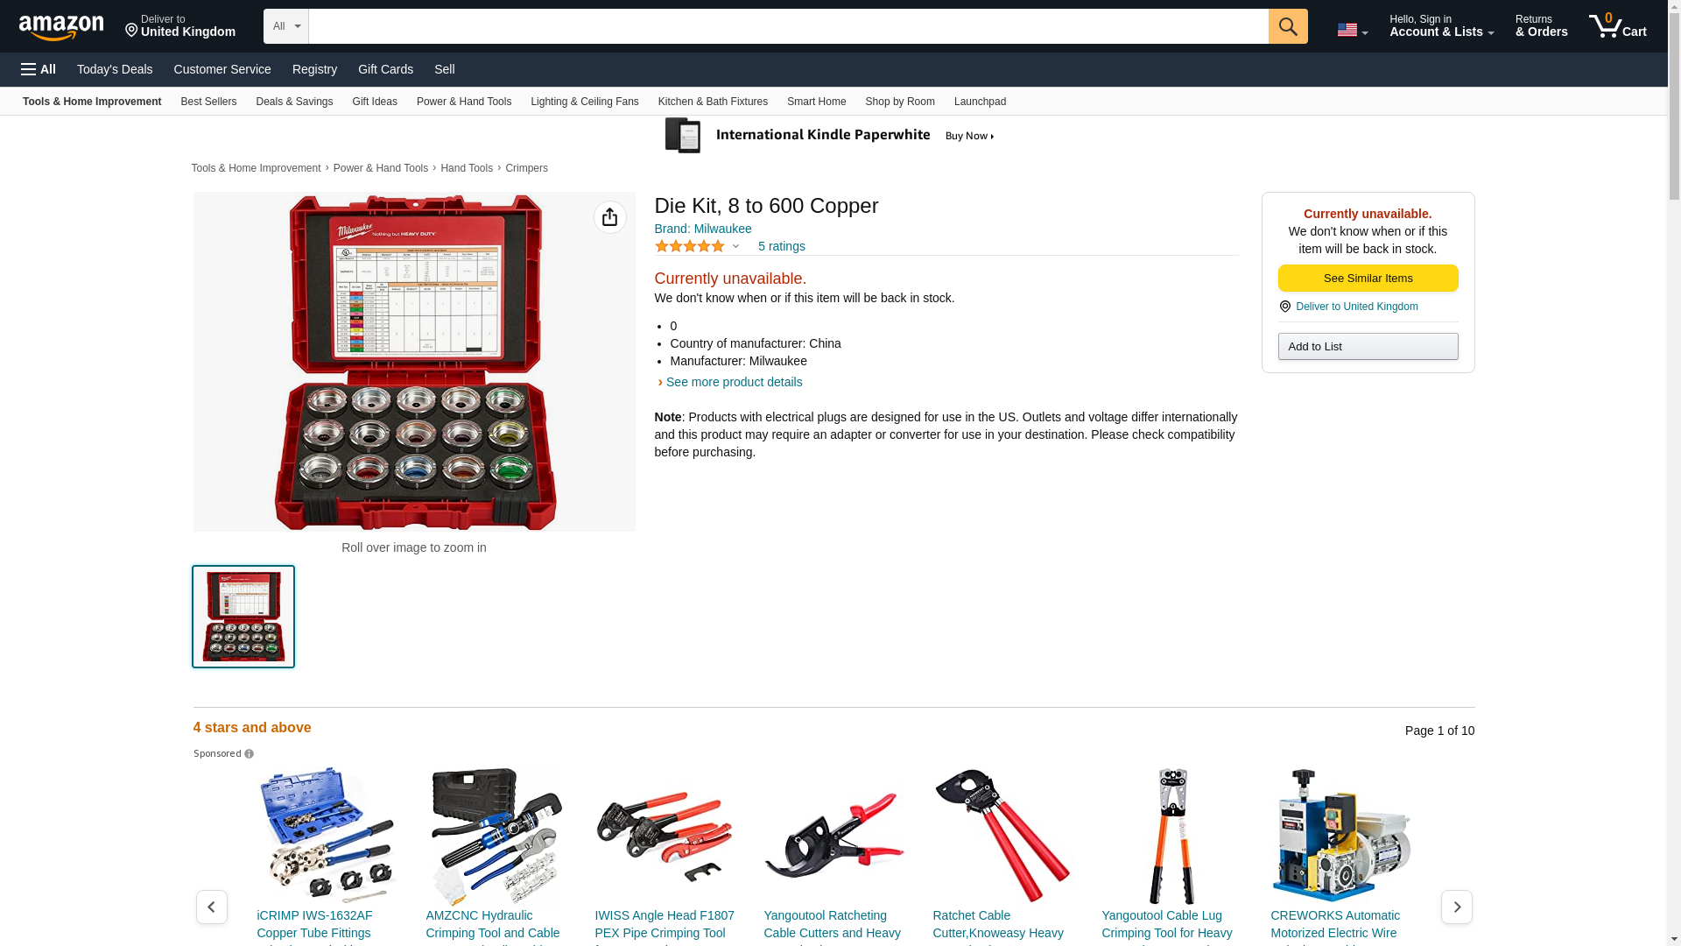Open the cart icon

[x=1618, y=26]
